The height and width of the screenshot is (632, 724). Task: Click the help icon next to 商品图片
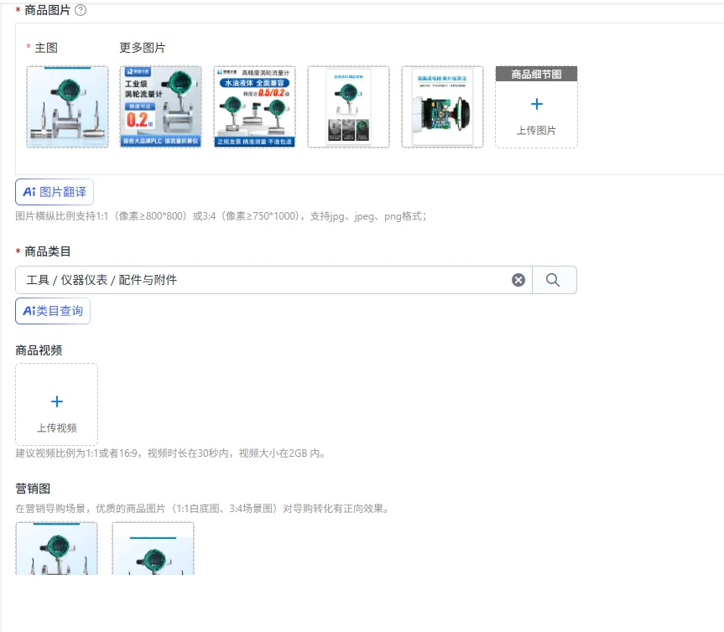click(x=81, y=10)
